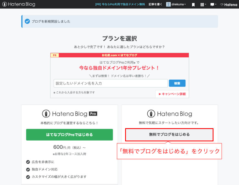Click the yellow PR label on banner
Image resolution: width=239 pixels, height=185 pixels.
coord(55,55)
